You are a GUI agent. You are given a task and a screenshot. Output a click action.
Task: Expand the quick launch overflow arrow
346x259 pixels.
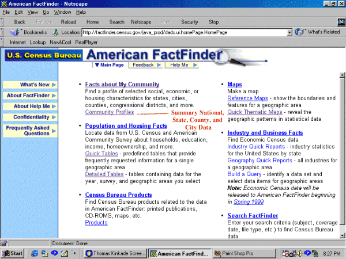point(75,253)
